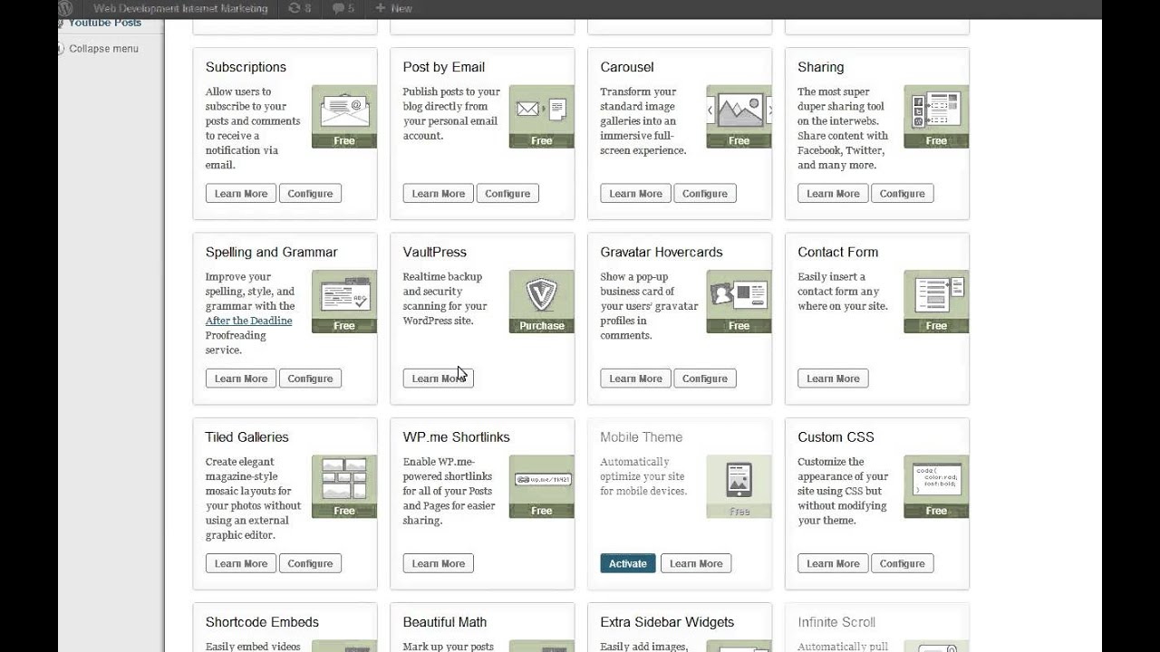Image resolution: width=1160 pixels, height=652 pixels.
Task: Click Learn More under Post by Email
Action: (439, 194)
